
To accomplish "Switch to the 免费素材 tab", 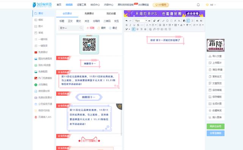I will click(x=89, y=14).
